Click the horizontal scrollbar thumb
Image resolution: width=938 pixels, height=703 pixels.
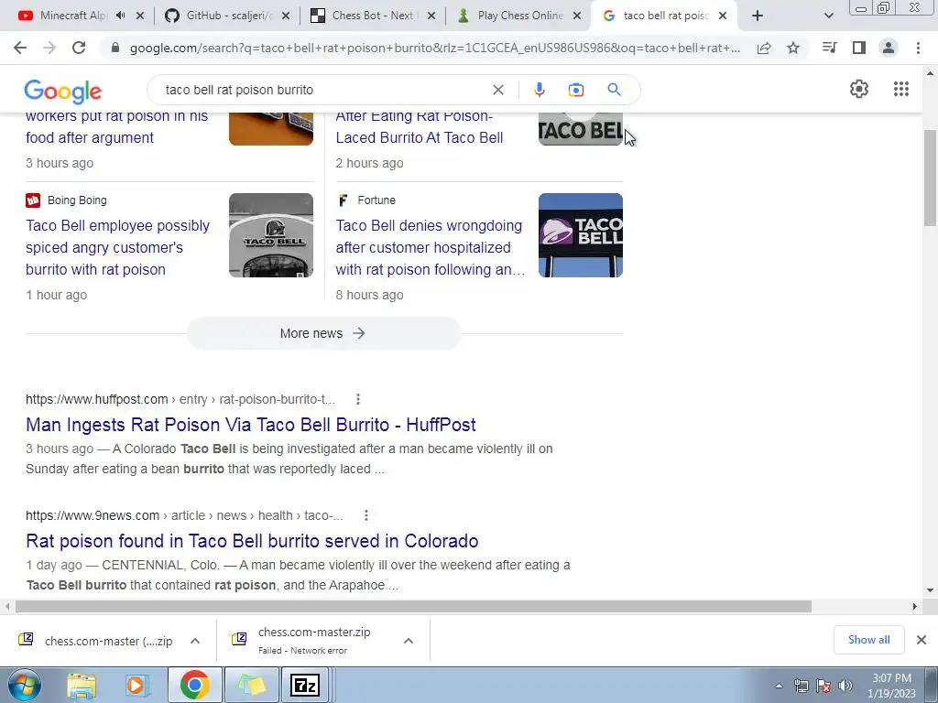(x=413, y=607)
